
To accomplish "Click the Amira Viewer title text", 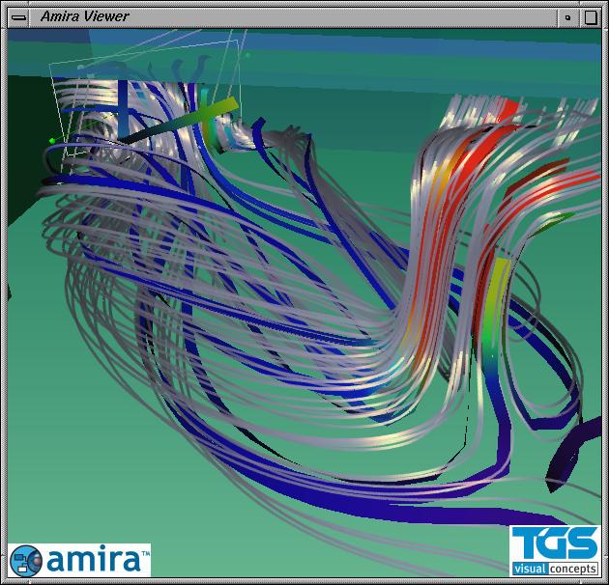I will pos(85,16).
